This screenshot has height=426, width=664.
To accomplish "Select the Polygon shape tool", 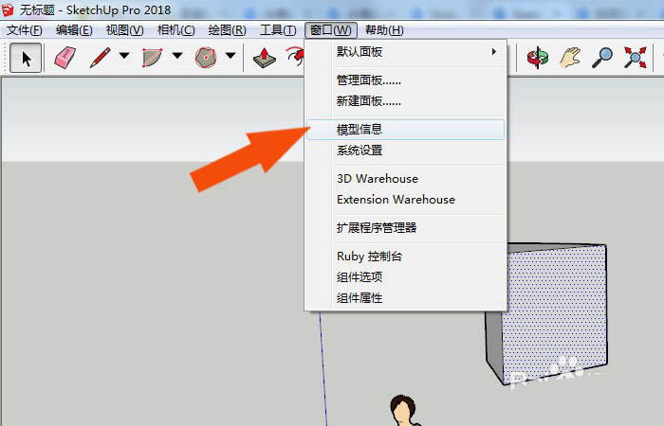I will pos(206,58).
